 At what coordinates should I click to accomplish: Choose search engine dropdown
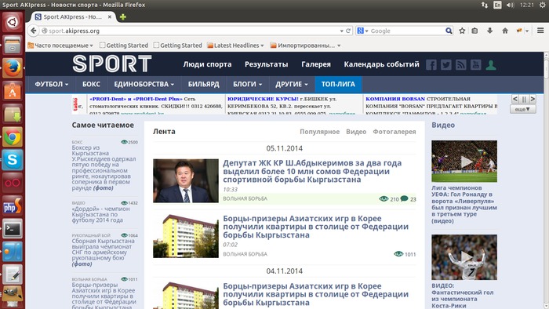(362, 31)
